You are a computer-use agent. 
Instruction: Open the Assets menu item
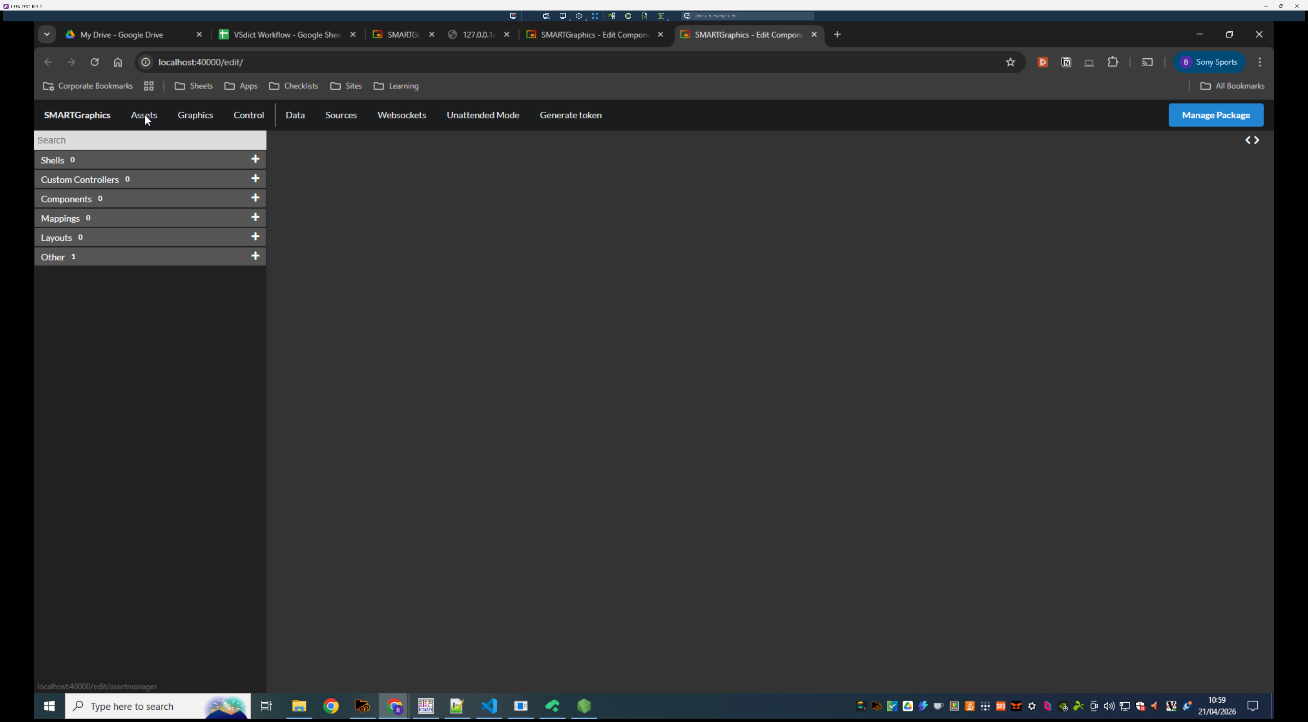coord(144,115)
